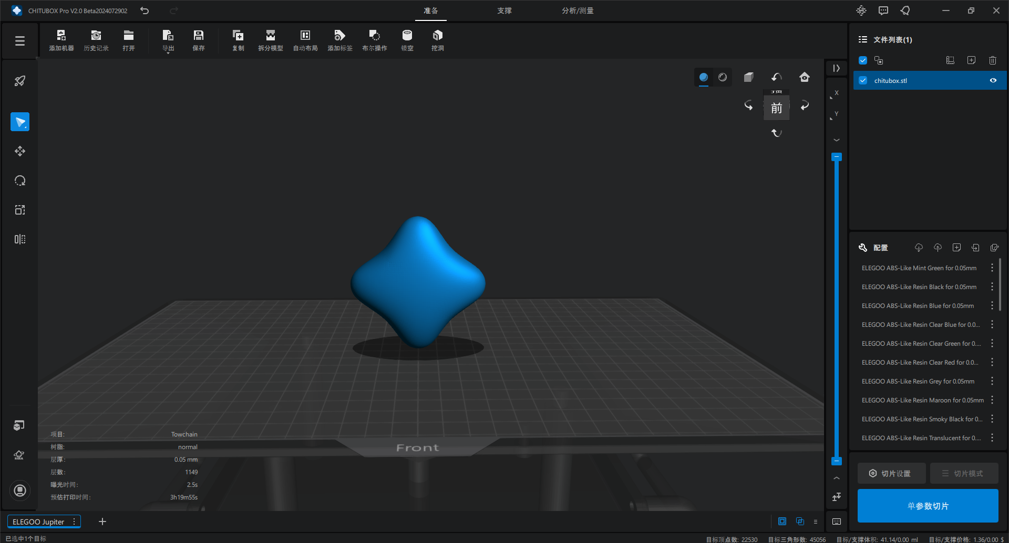Click the layer slider bottom handle

837,461
